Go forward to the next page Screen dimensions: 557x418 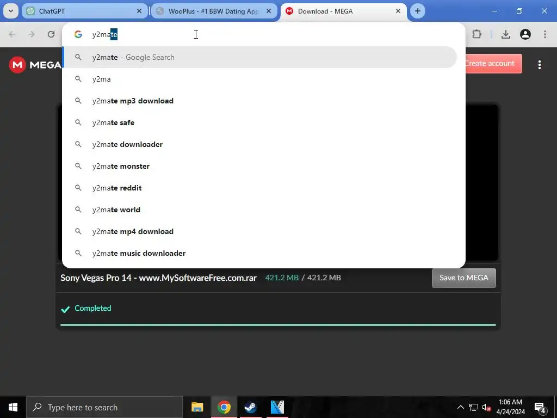[32, 34]
